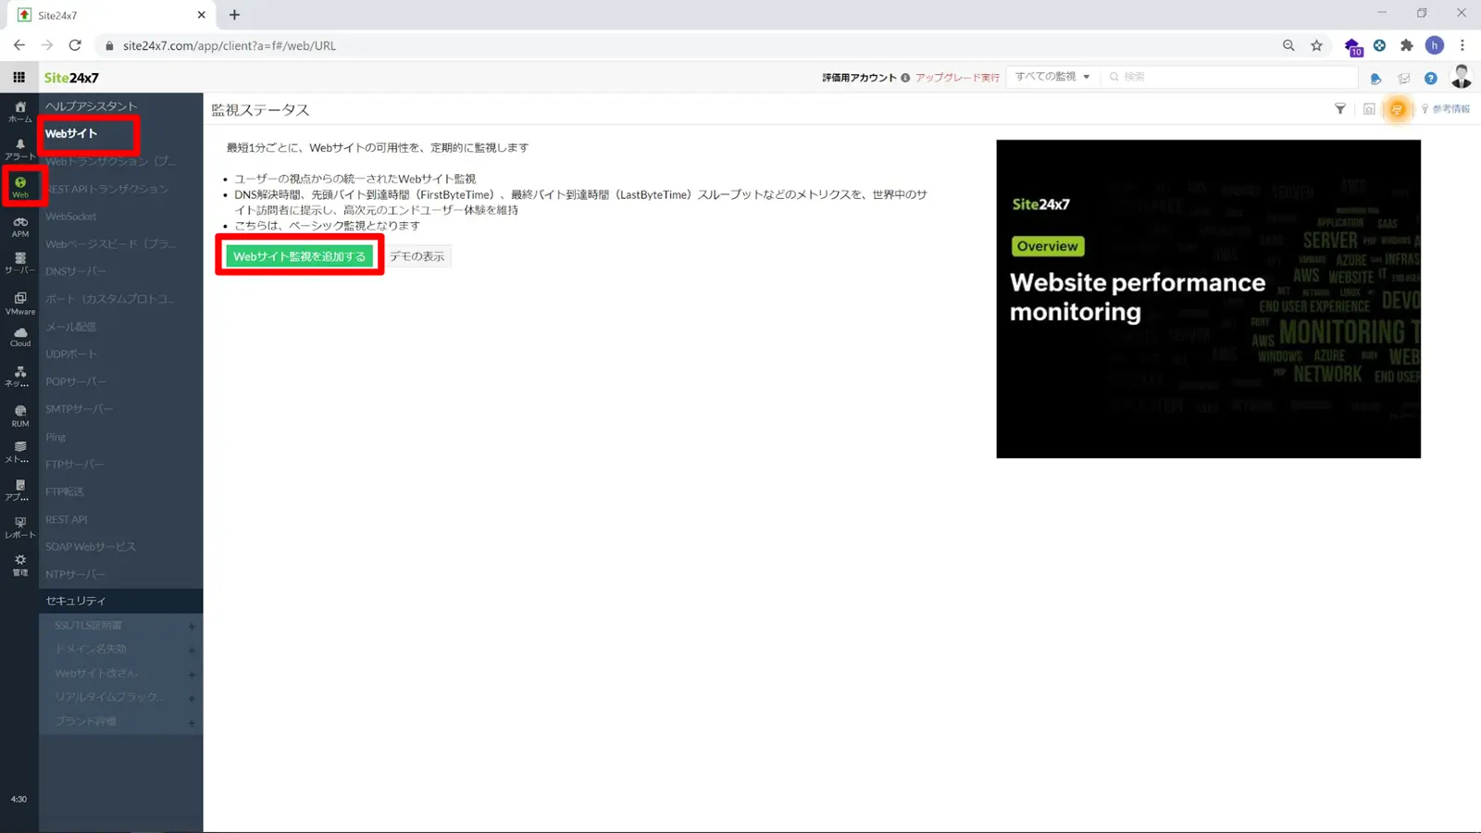Image resolution: width=1481 pixels, height=833 pixels.
Task: Click the セキュリティ section header
Action: [120, 601]
